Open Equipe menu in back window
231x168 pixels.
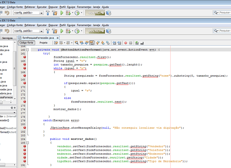pos(71,7)
